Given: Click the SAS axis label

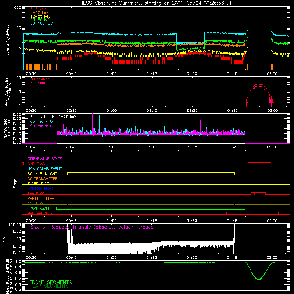Looking at the screenshot, I should 4,239.
